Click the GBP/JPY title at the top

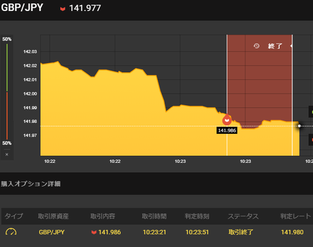pos(22,8)
